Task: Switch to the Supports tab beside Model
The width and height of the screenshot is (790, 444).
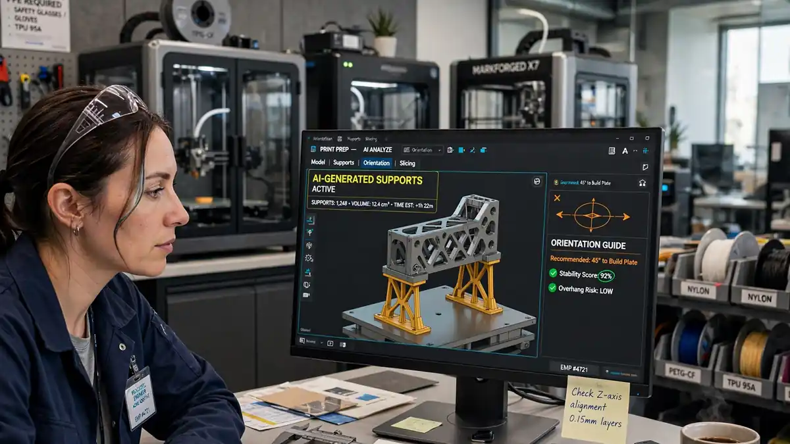Action: [344, 162]
